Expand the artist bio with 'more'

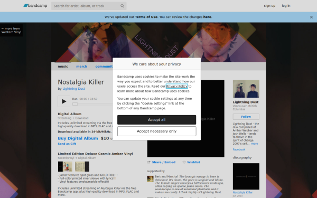pyautogui.click(x=254, y=144)
